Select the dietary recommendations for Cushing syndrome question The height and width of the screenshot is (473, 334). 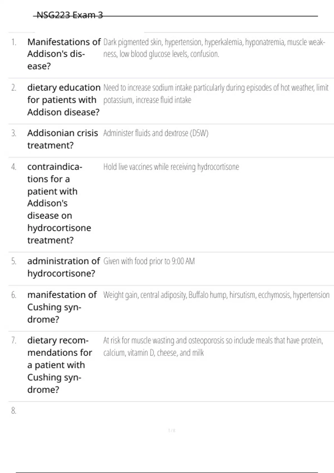(x=60, y=365)
